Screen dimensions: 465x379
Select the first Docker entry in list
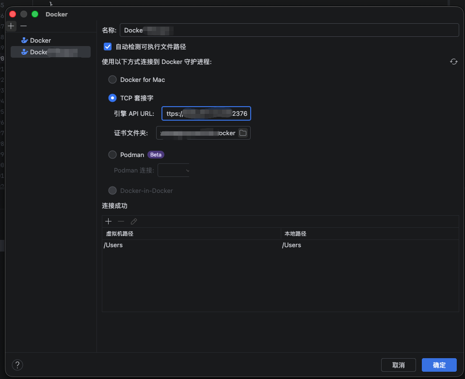pyautogui.click(x=50, y=40)
